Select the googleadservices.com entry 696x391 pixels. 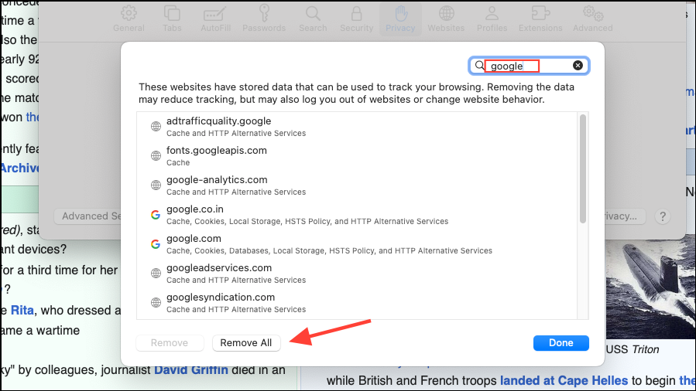point(357,274)
